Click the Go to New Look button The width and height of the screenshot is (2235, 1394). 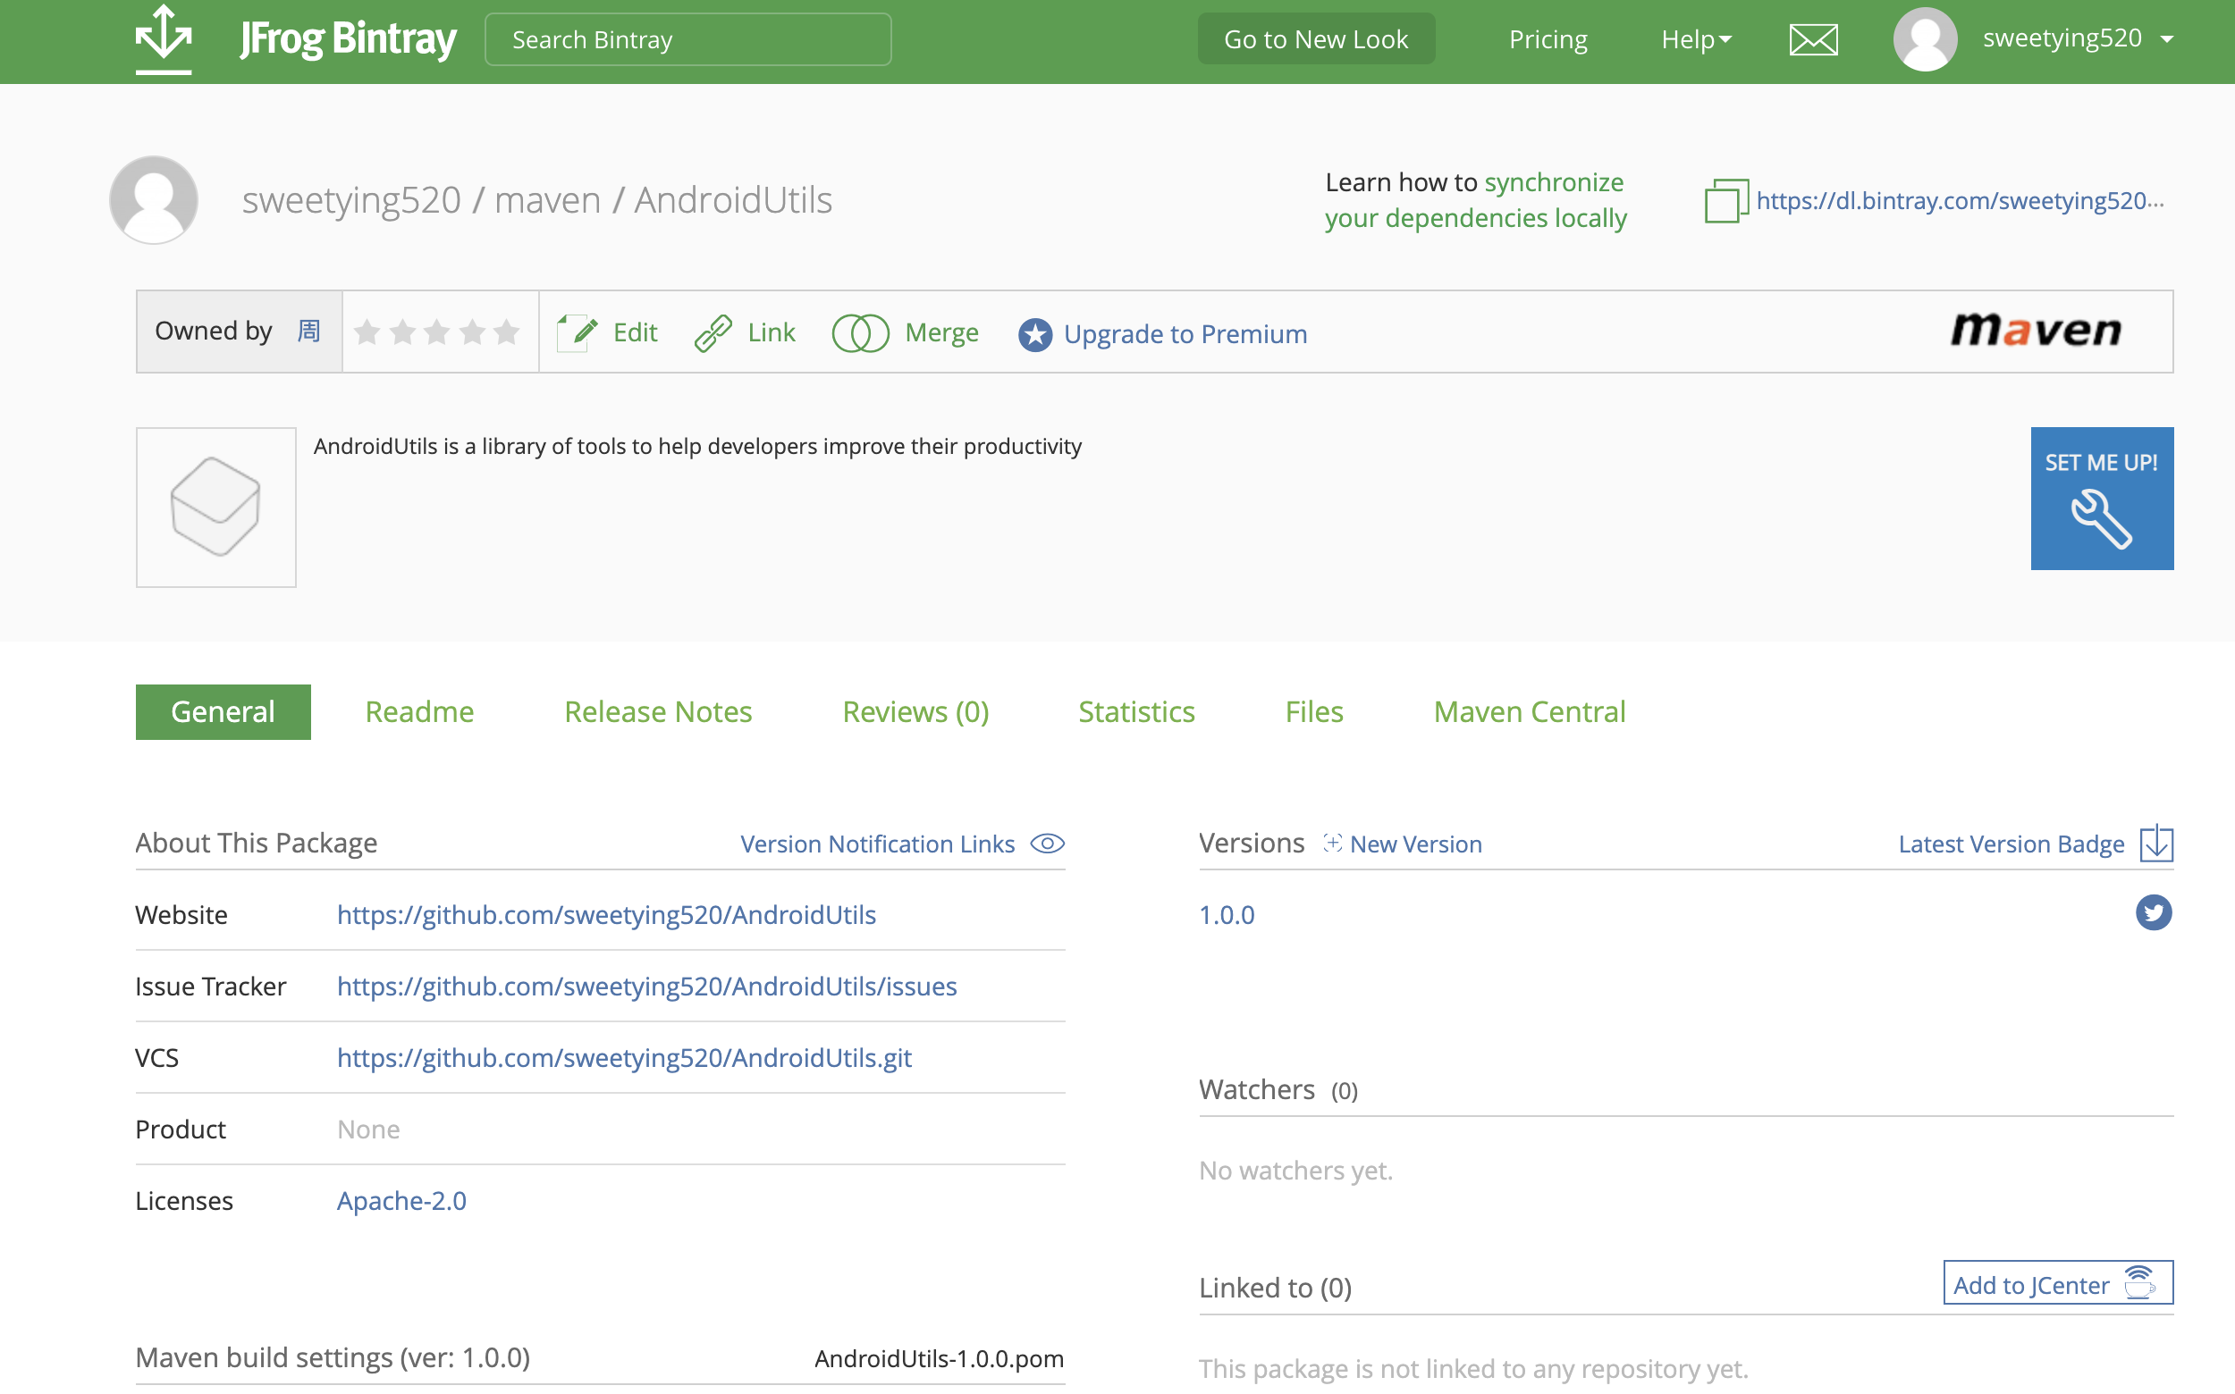[1315, 38]
